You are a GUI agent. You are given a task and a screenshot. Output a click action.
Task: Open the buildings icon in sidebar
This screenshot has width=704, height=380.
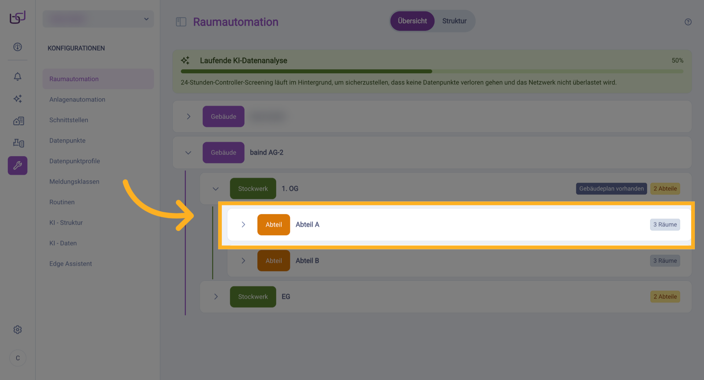point(18,121)
